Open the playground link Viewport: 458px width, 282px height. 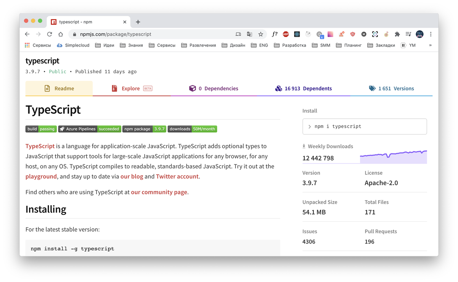(x=41, y=176)
